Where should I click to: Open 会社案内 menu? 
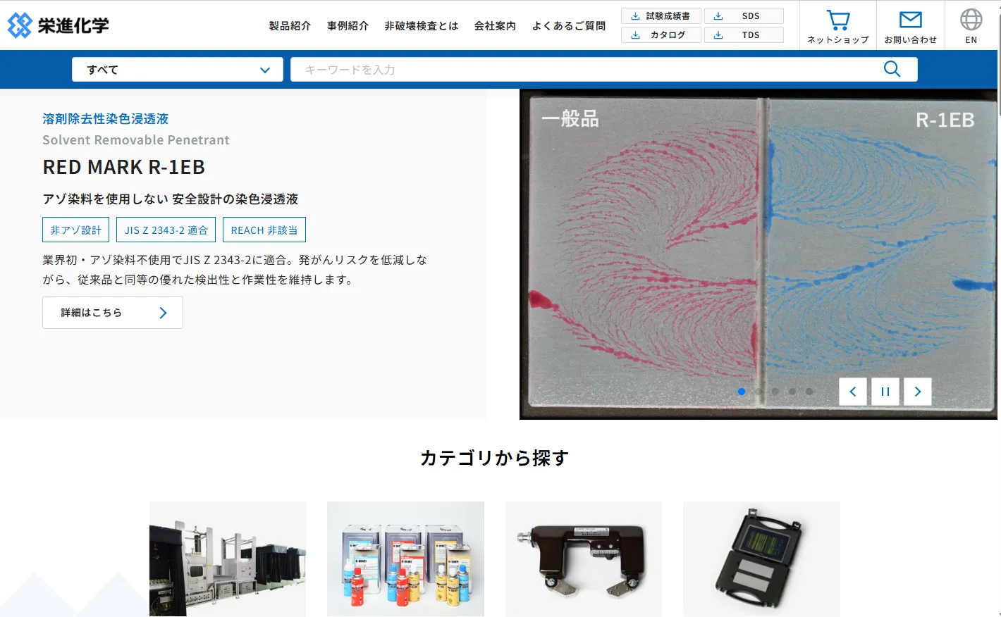495,26
